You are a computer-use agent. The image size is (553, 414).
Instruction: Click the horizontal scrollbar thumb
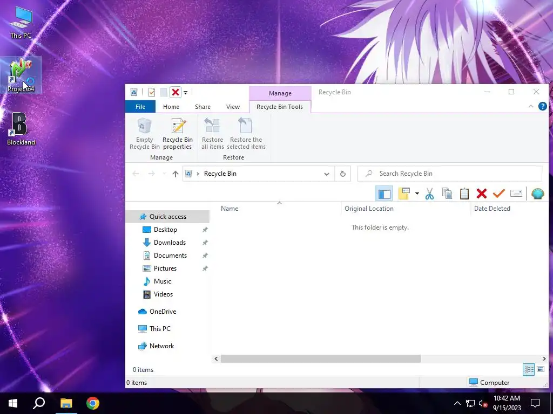(321, 358)
